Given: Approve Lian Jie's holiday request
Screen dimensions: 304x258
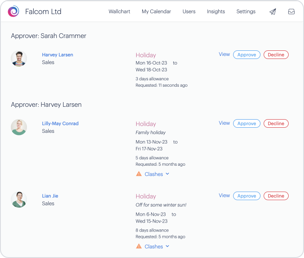Looking at the screenshot, I should point(247,196).
